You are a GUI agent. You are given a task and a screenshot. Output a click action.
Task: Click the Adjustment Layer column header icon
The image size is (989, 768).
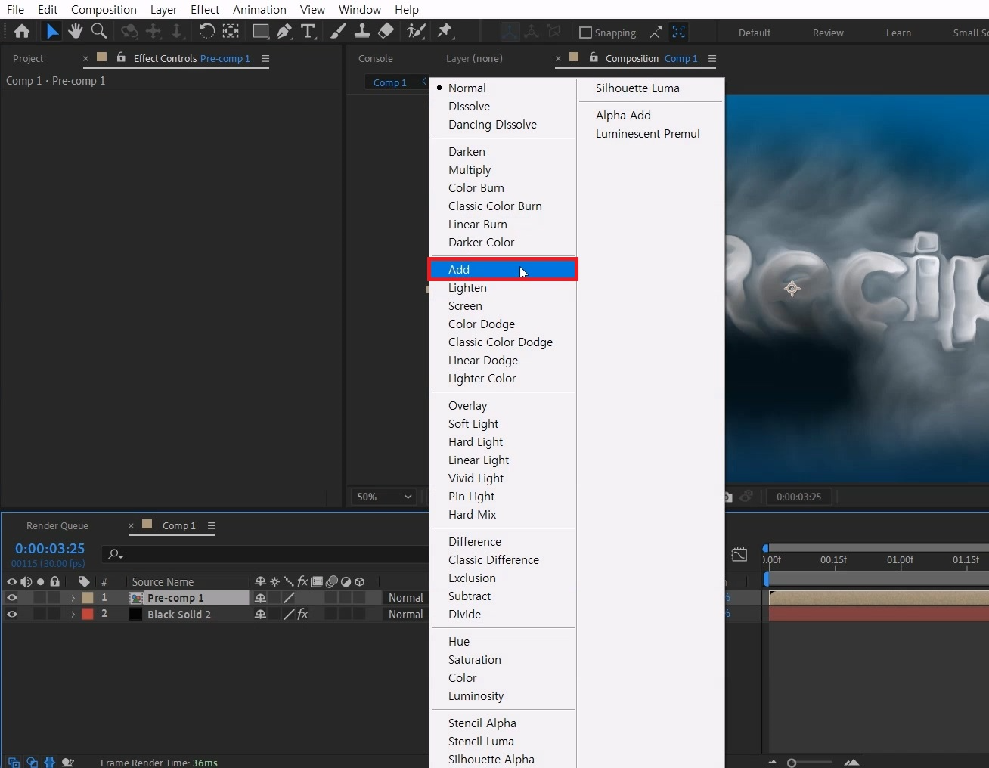[x=346, y=581]
